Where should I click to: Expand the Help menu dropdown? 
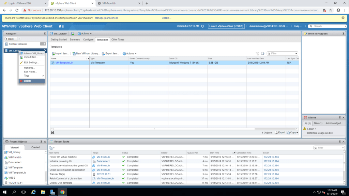pyautogui.click(x=298, y=26)
